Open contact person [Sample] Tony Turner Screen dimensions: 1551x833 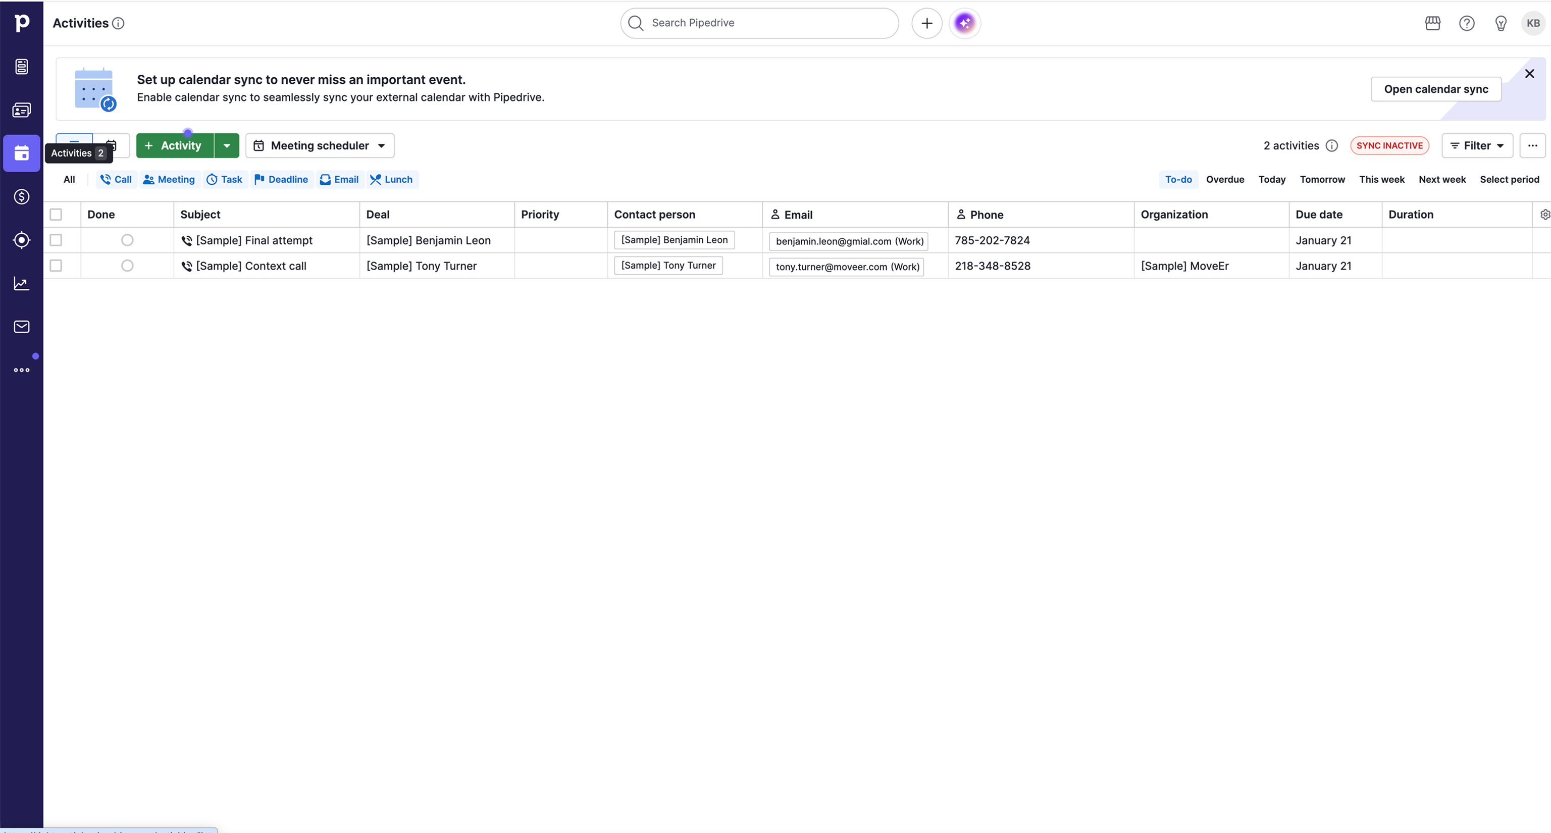pyautogui.click(x=668, y=266)
